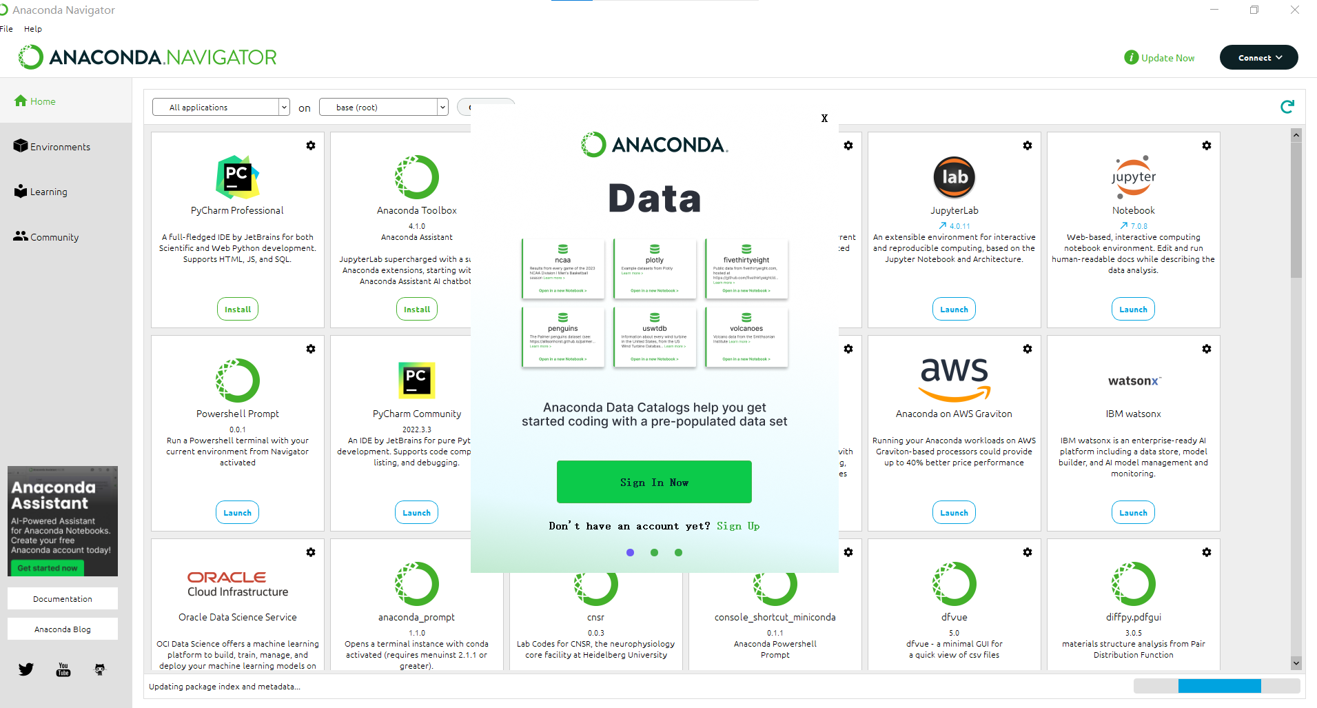Screen dimensions: 1317x708
Task: Click the Sign Up link
Action: click(738, 526)
